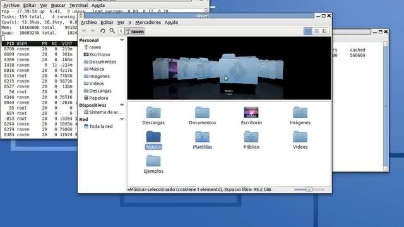Switch to icon view mode

point(307,31)
